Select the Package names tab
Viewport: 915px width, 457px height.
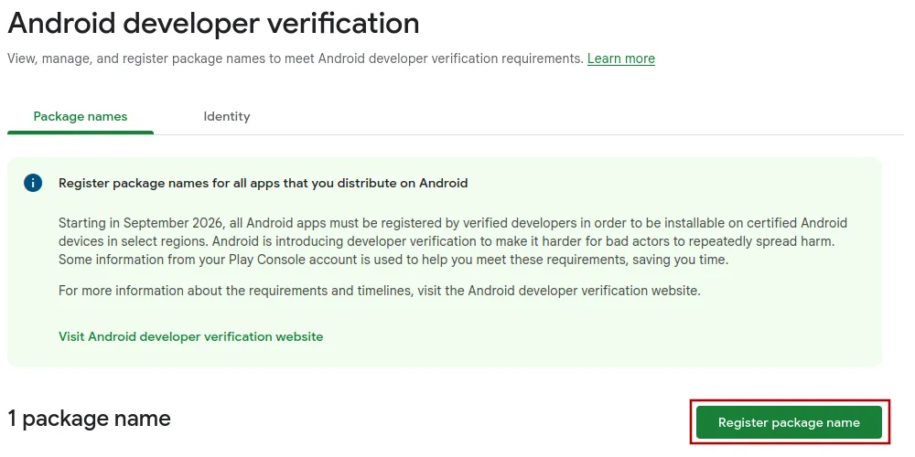81,117
